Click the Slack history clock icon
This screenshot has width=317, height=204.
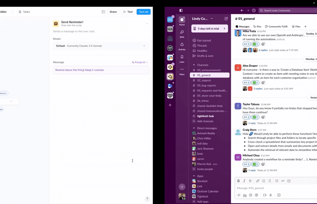tap(254, 10)
